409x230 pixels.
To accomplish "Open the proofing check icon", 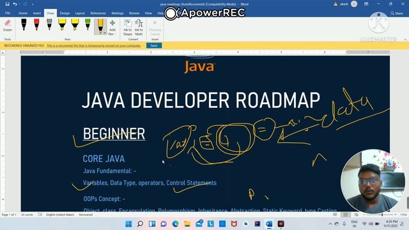I will point(40,215).
